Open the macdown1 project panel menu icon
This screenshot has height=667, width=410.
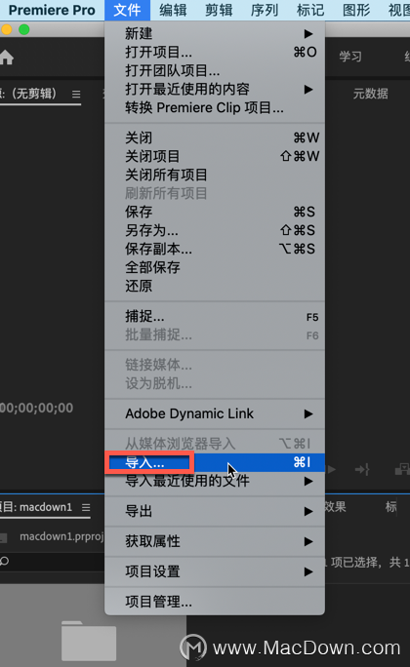tap(86, 507)
